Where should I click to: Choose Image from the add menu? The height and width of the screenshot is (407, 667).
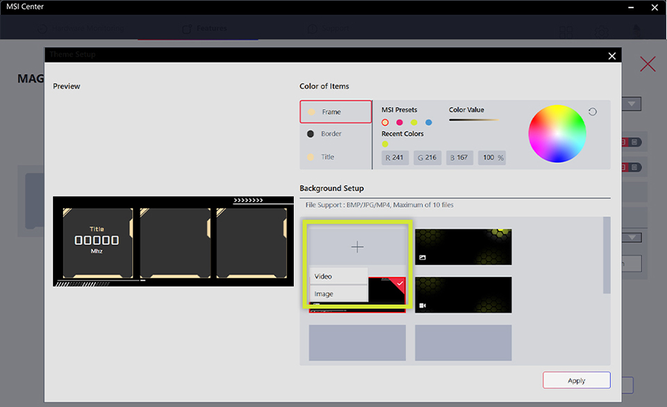click(x=338, y=294)
